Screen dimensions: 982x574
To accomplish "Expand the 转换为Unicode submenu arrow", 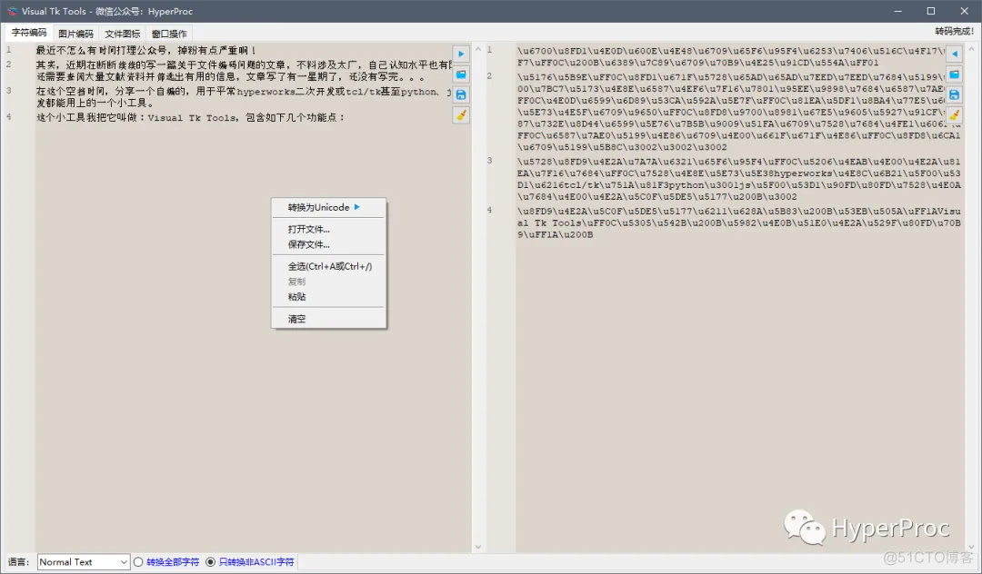I will 357,207.
